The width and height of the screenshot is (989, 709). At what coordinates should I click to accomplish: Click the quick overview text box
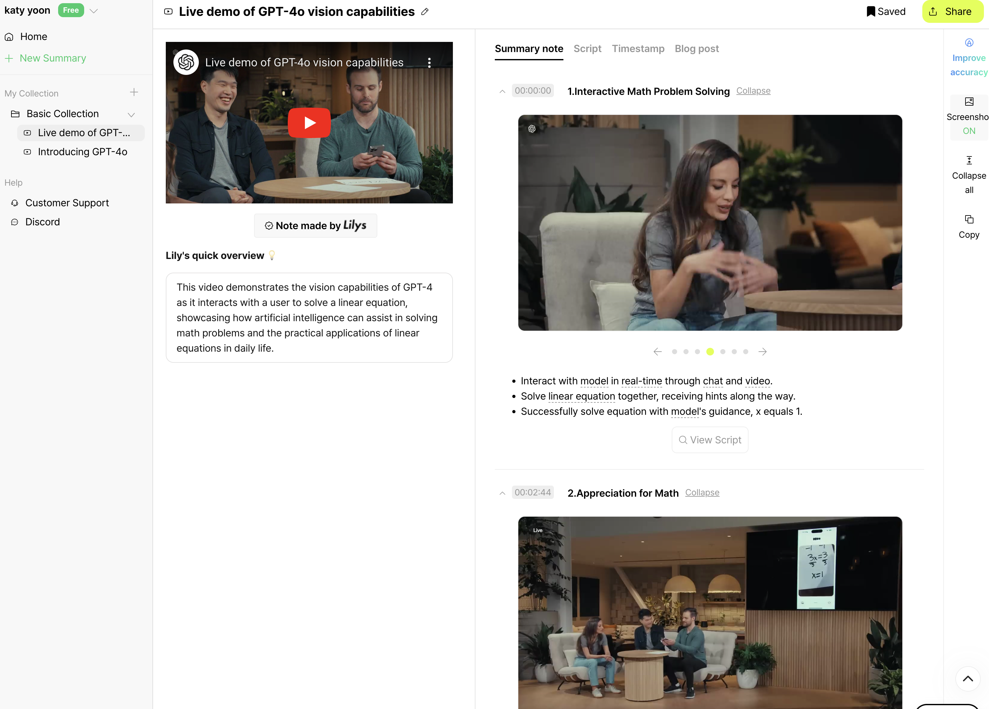309,318
